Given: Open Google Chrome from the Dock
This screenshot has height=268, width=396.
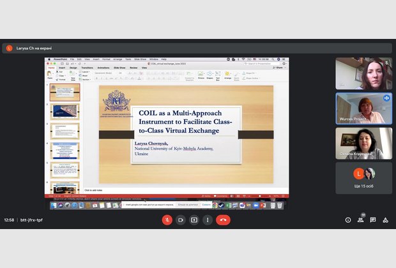Looking at the screenshot, I should click(x=215, y=205).
